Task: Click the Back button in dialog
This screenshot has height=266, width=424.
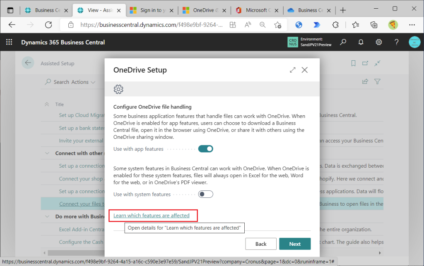Action: pyautogui.click(x=261, y=244)
